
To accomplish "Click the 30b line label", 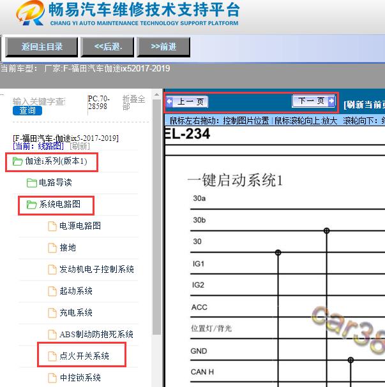I will tap(199, 220).
